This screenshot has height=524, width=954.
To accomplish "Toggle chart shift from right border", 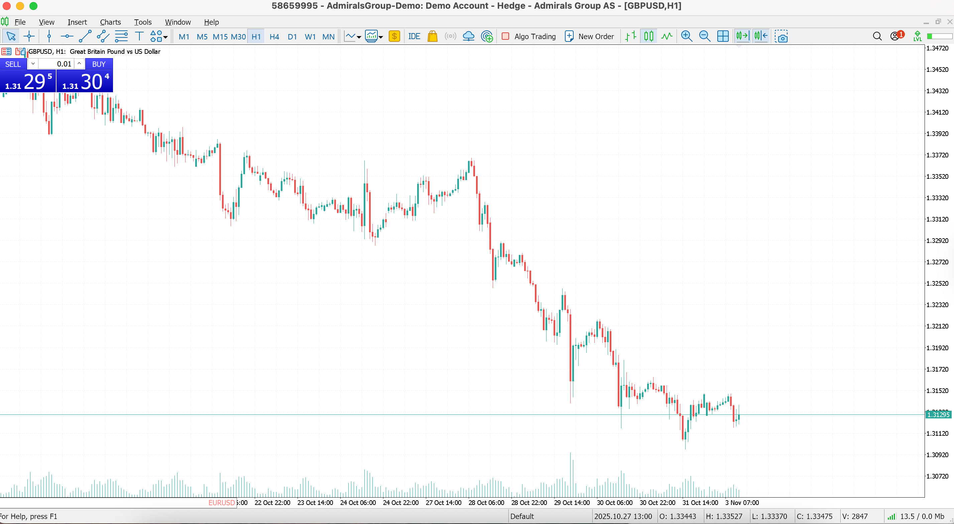I will point(761,36).
